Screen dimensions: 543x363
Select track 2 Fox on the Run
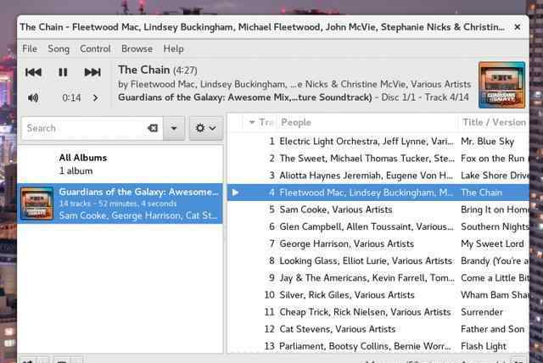click(x=378, y=159)
